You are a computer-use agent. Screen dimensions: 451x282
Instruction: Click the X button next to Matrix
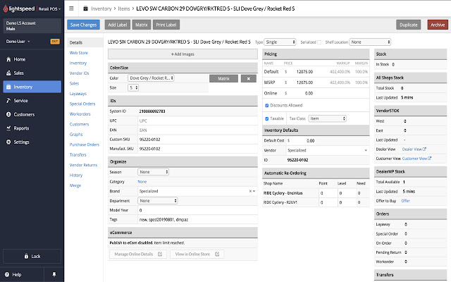249,78
